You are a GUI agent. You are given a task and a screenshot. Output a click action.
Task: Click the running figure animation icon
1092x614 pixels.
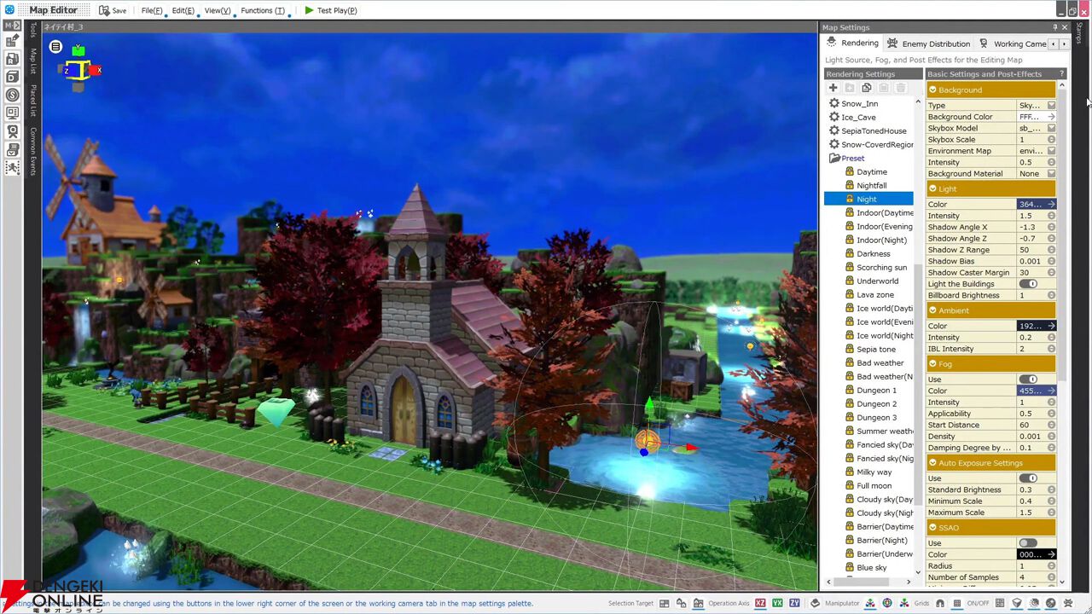[x=12, y=167]
